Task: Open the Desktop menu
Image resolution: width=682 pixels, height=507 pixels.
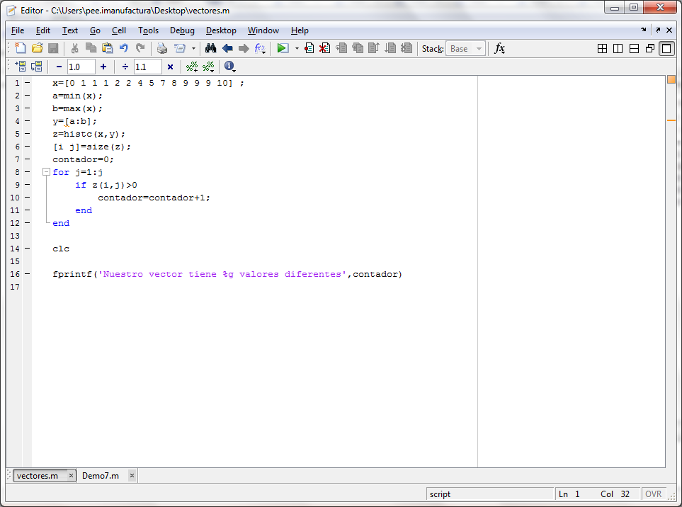Action: pyautogui.click(x=221, y=30)
